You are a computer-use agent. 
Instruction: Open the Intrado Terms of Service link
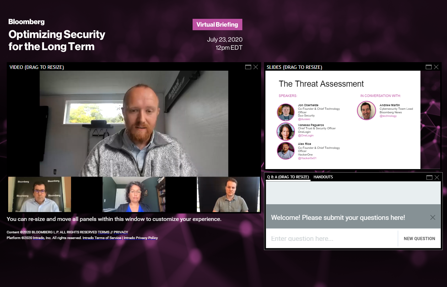(102, 238)
